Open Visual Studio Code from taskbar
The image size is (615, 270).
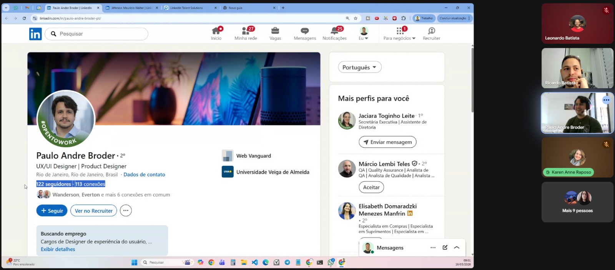254,262
